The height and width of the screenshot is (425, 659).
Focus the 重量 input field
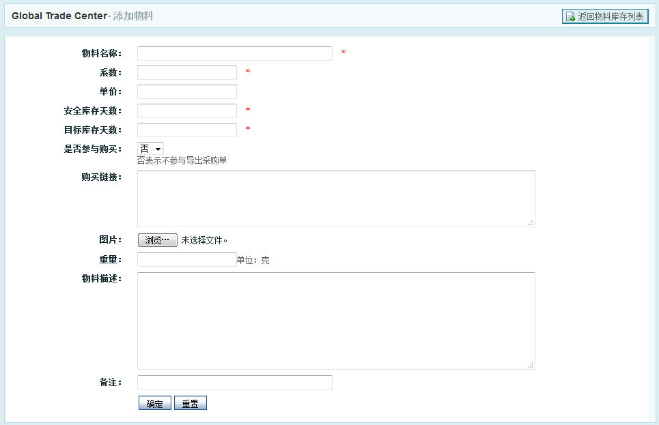click(x=187, y=259)
